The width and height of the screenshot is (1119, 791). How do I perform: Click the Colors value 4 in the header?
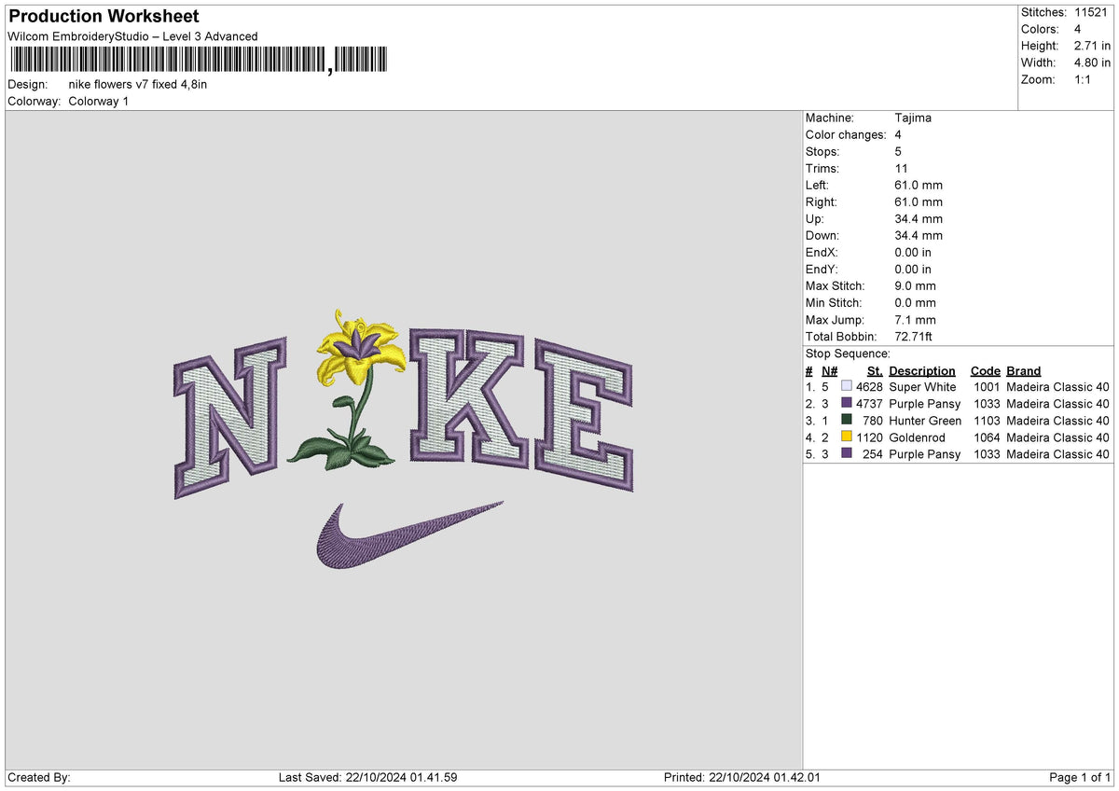[1078, 29]
